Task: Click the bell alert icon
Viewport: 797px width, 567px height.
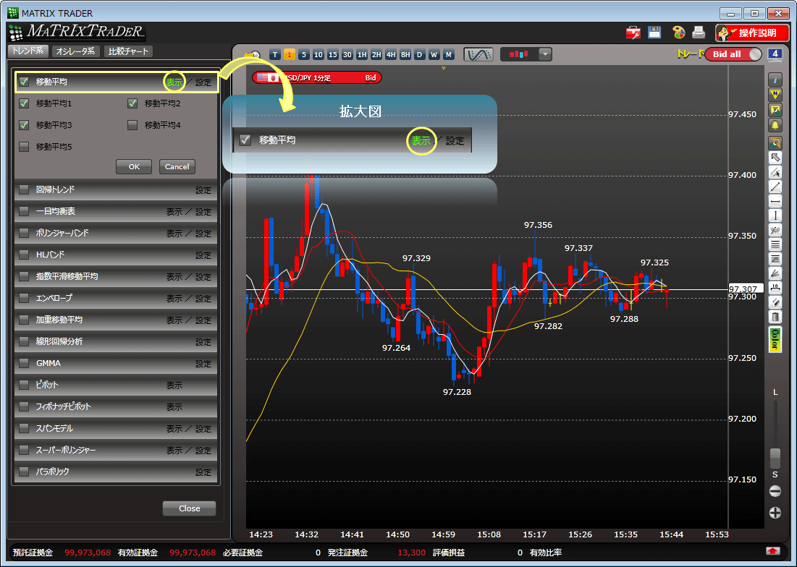Action: [x=775, y=125]
